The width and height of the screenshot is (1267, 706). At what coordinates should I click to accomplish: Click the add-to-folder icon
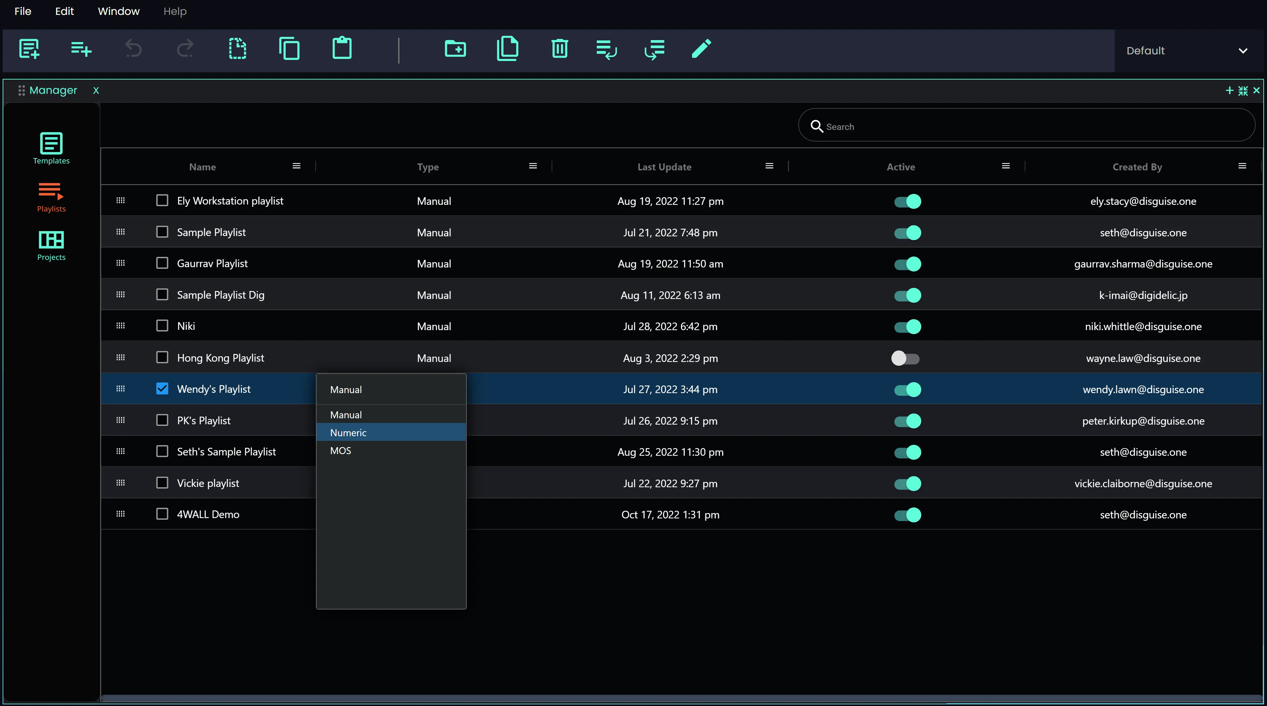[x=455, y=49]
